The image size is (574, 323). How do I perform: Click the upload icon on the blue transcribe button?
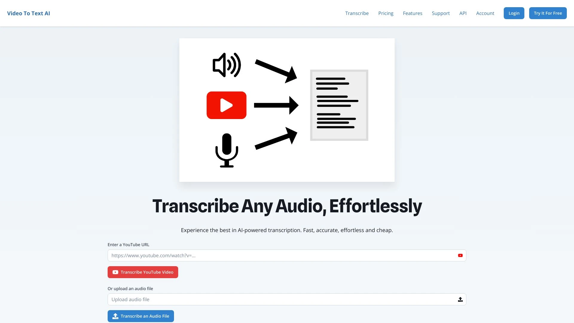coord(115,316)
